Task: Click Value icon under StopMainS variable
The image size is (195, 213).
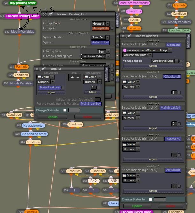Action: (x=125, y=144)
